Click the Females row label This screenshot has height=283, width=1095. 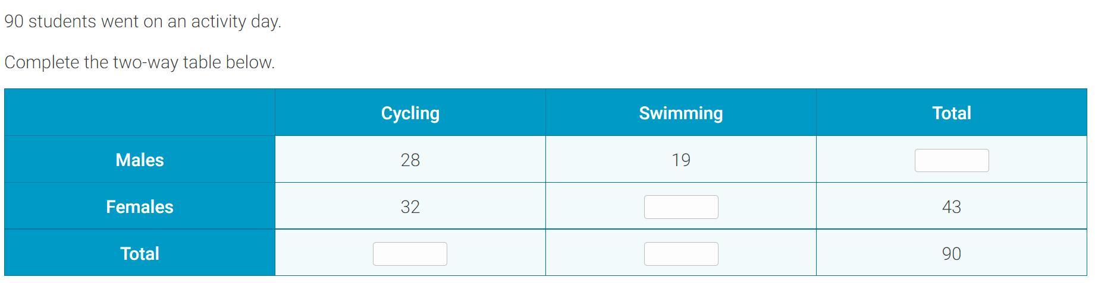(140, 206)
